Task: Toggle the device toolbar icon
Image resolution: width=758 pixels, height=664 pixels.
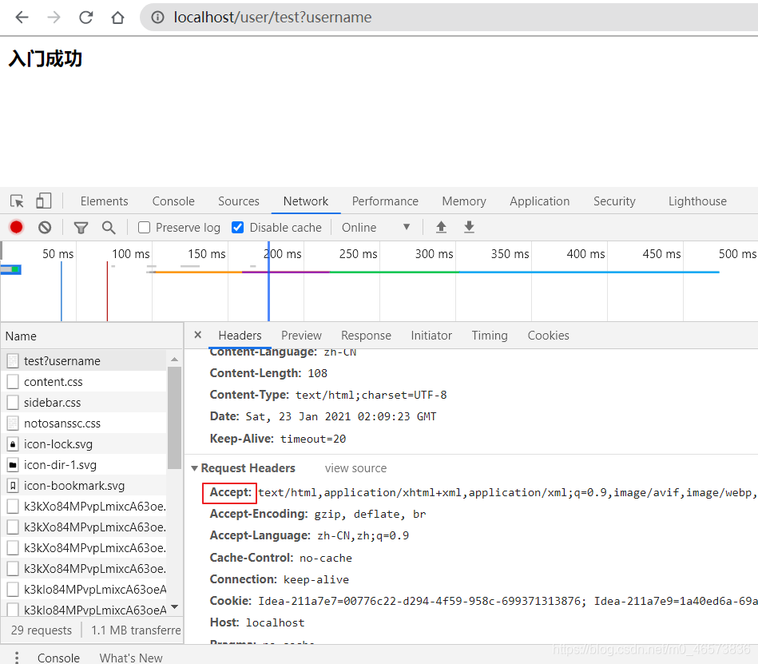Action: [x=43, y=201]
